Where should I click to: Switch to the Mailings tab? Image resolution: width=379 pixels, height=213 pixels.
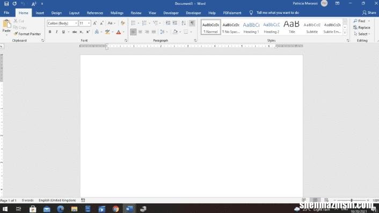pyautogui.click(x=117, y=13)
